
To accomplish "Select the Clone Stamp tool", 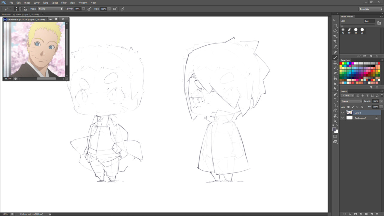I will (x=335, y=63).
